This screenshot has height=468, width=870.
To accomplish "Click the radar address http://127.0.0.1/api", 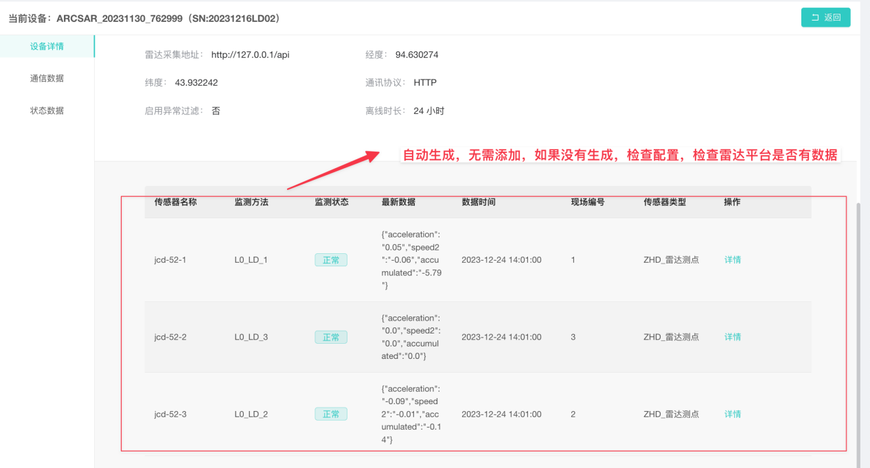I will pos(250,55).
